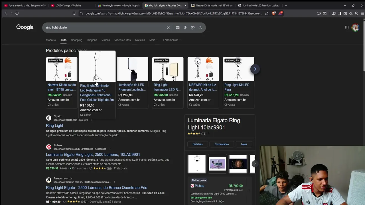
Task: Open more options for Pichau result
Action: pyautogui.click(x=110, y=149)
